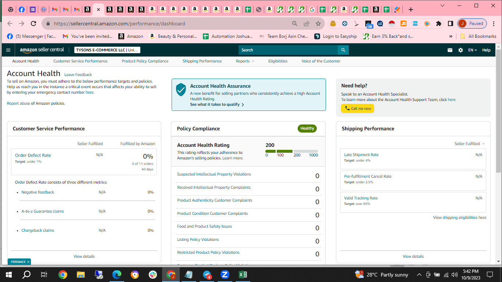Open Excel from the taskbar
The image size is (502, 282).
243,275
